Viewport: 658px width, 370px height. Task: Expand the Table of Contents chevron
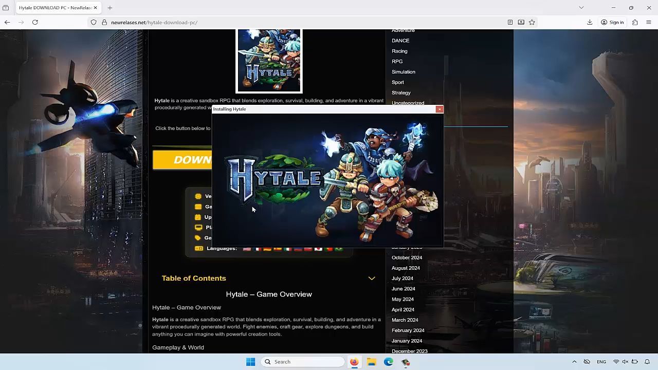[372, 279]
